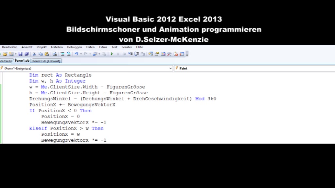Viewport: 335px width, 188px height.
Task: Switch to the Form1.vb [Entwurf] tab
Action: [46, 61]
